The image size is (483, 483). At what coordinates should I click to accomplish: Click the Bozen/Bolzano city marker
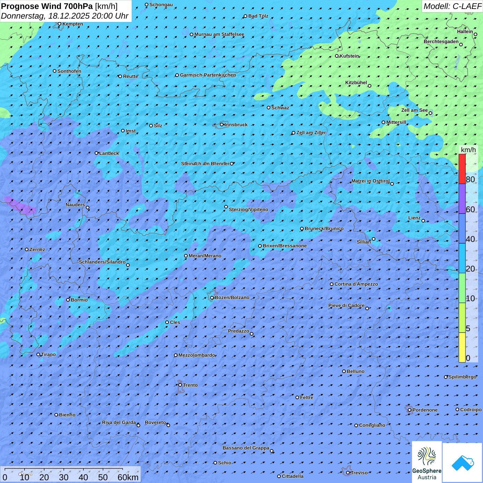(x=212, y=297)
